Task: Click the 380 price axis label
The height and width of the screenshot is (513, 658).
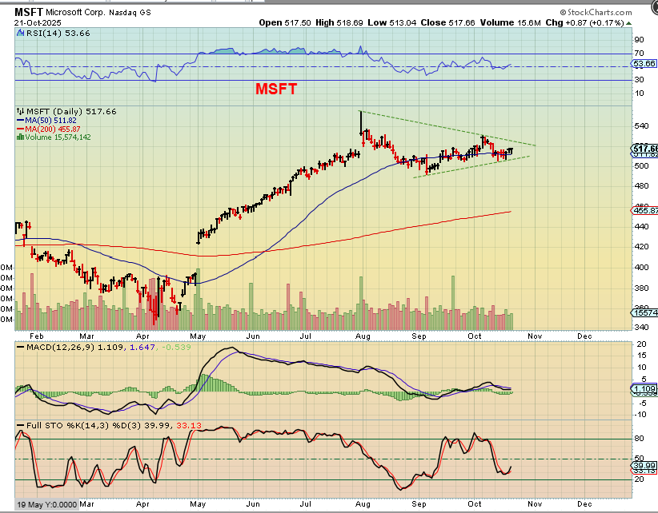Action: (641, 288)
